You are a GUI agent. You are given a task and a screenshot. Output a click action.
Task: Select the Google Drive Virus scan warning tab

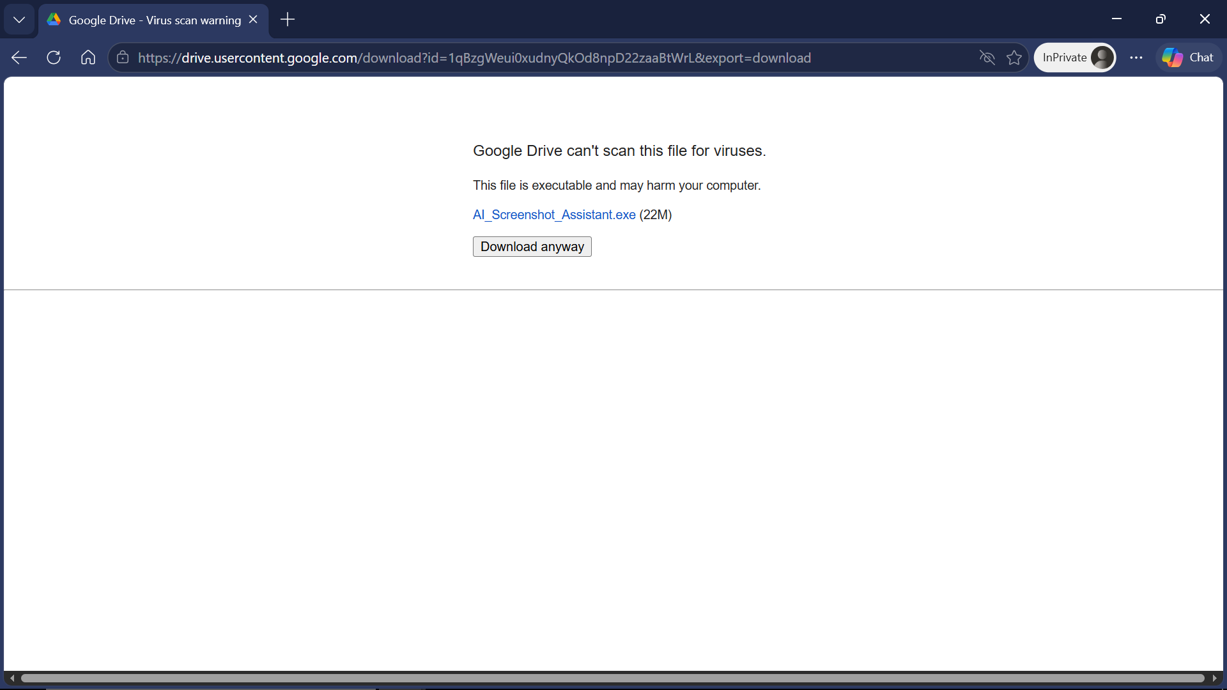[x=147, y=20]
